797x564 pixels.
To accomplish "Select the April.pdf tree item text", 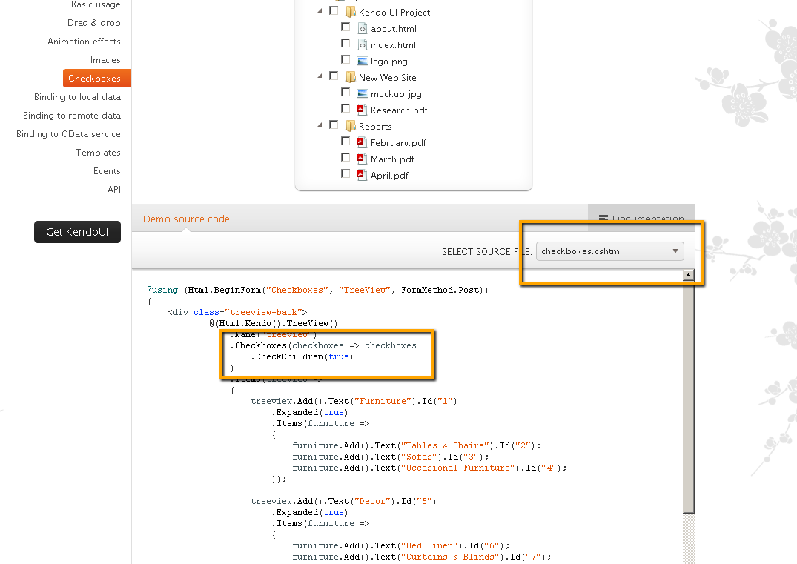I will pos(389,176).
